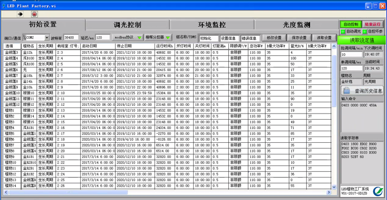387x200 pixels.
Task: Click the 植物名 column header
Action: 29,46
